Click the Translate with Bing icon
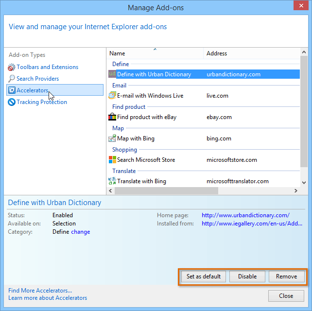Screen dimensions: 312x311 point(112,181)
